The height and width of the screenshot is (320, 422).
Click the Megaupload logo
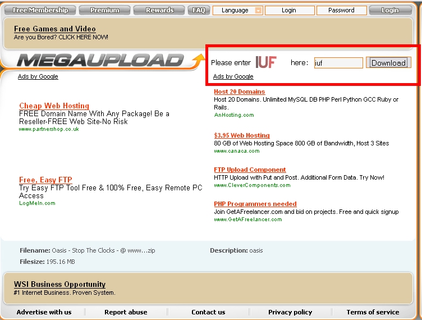tap(111, 60)
